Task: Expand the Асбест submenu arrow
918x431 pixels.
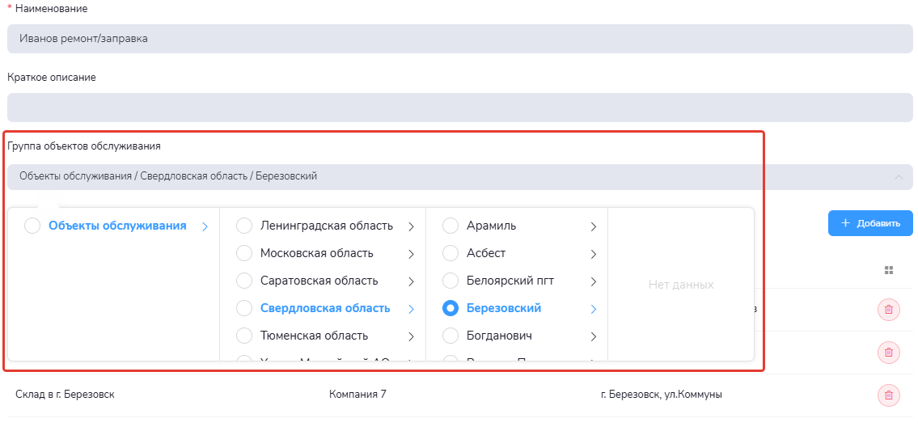Action: 593,254
